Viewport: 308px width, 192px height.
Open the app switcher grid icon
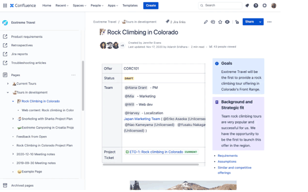click(x=5, y=6)
